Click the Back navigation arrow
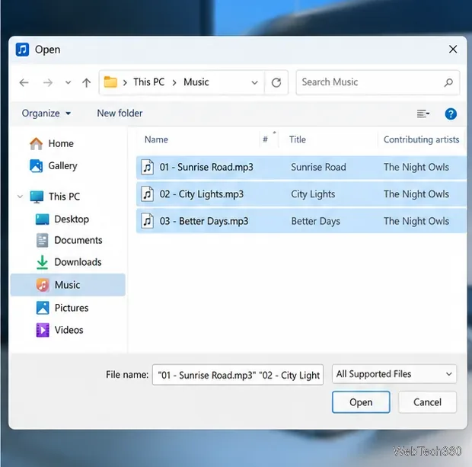 pyautogui.click(x=24, y=82)
